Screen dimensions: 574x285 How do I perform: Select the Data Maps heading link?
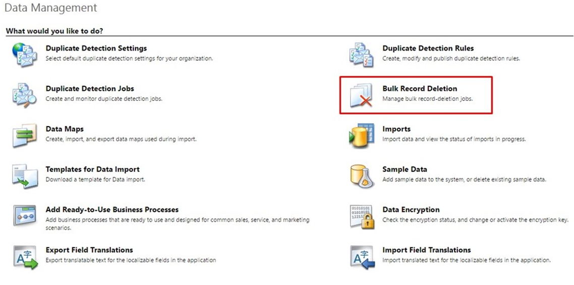[x=65, y=129]
